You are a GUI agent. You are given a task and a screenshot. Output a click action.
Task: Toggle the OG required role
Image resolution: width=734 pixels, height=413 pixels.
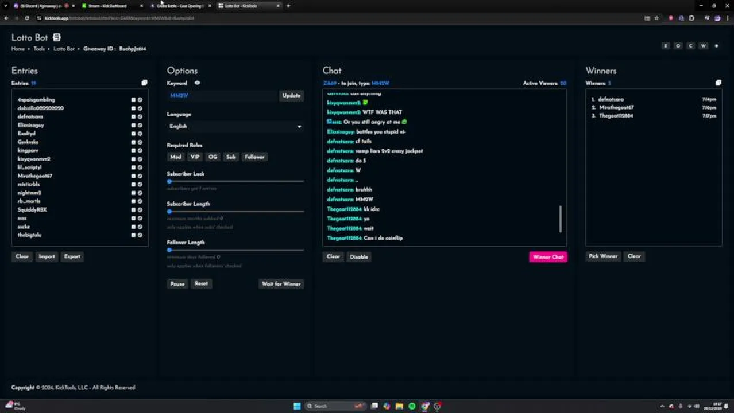(213, 157)
